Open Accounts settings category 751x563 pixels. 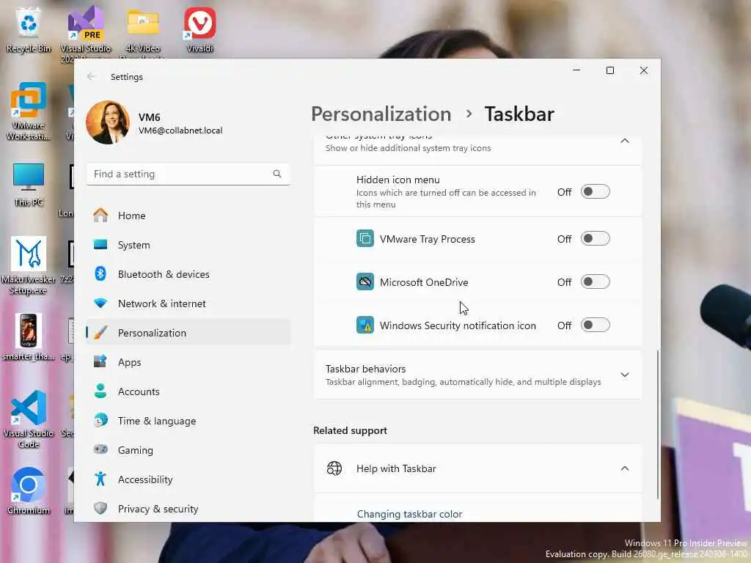(x=188, y=391)
